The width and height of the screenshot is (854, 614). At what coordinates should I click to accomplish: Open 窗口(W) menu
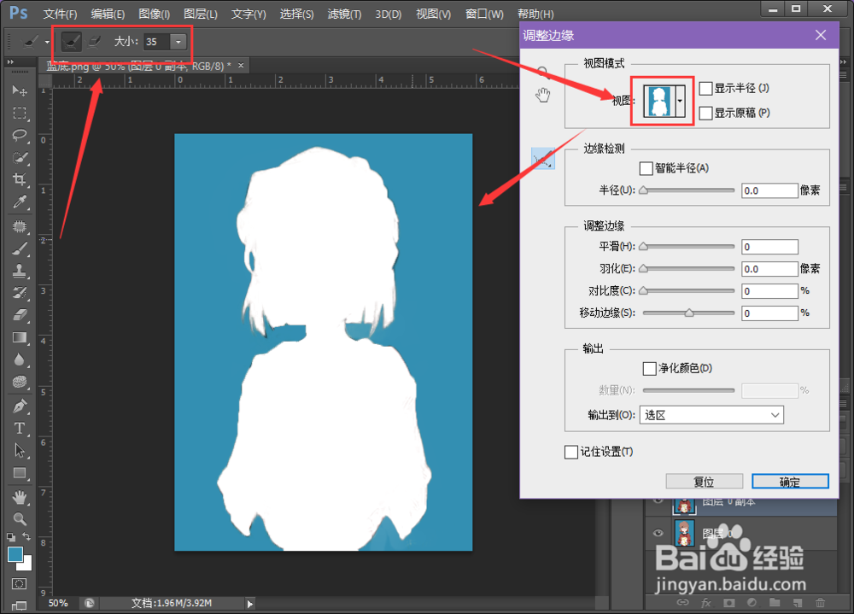point(484,14)
